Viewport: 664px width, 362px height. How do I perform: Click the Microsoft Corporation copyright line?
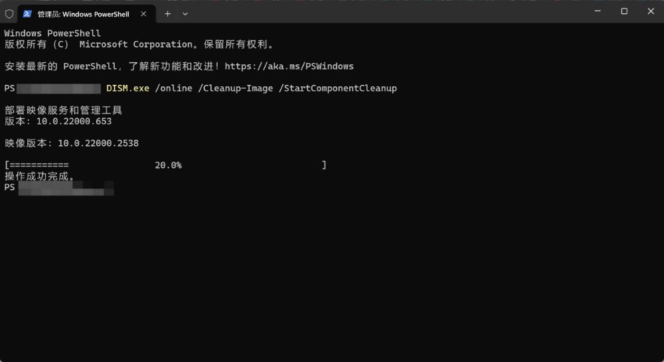point(139,44)
